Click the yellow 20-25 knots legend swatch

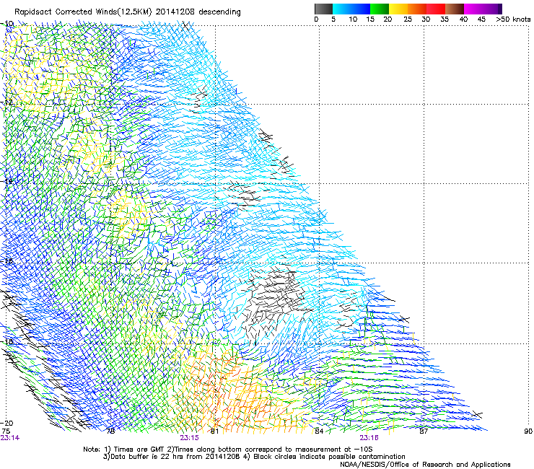pyautogui.click(x=398, y=9)
